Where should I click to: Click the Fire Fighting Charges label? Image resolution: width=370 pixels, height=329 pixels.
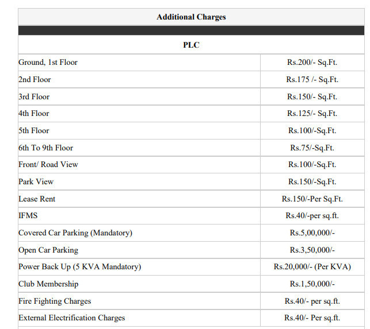click(x=55, y=301)
